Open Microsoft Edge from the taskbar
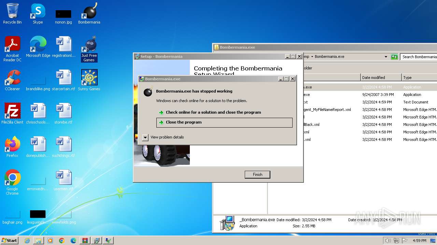 [73, 241]
